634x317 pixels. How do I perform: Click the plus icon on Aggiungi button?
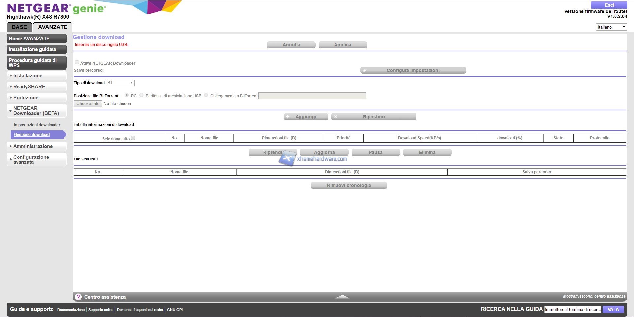288,117
